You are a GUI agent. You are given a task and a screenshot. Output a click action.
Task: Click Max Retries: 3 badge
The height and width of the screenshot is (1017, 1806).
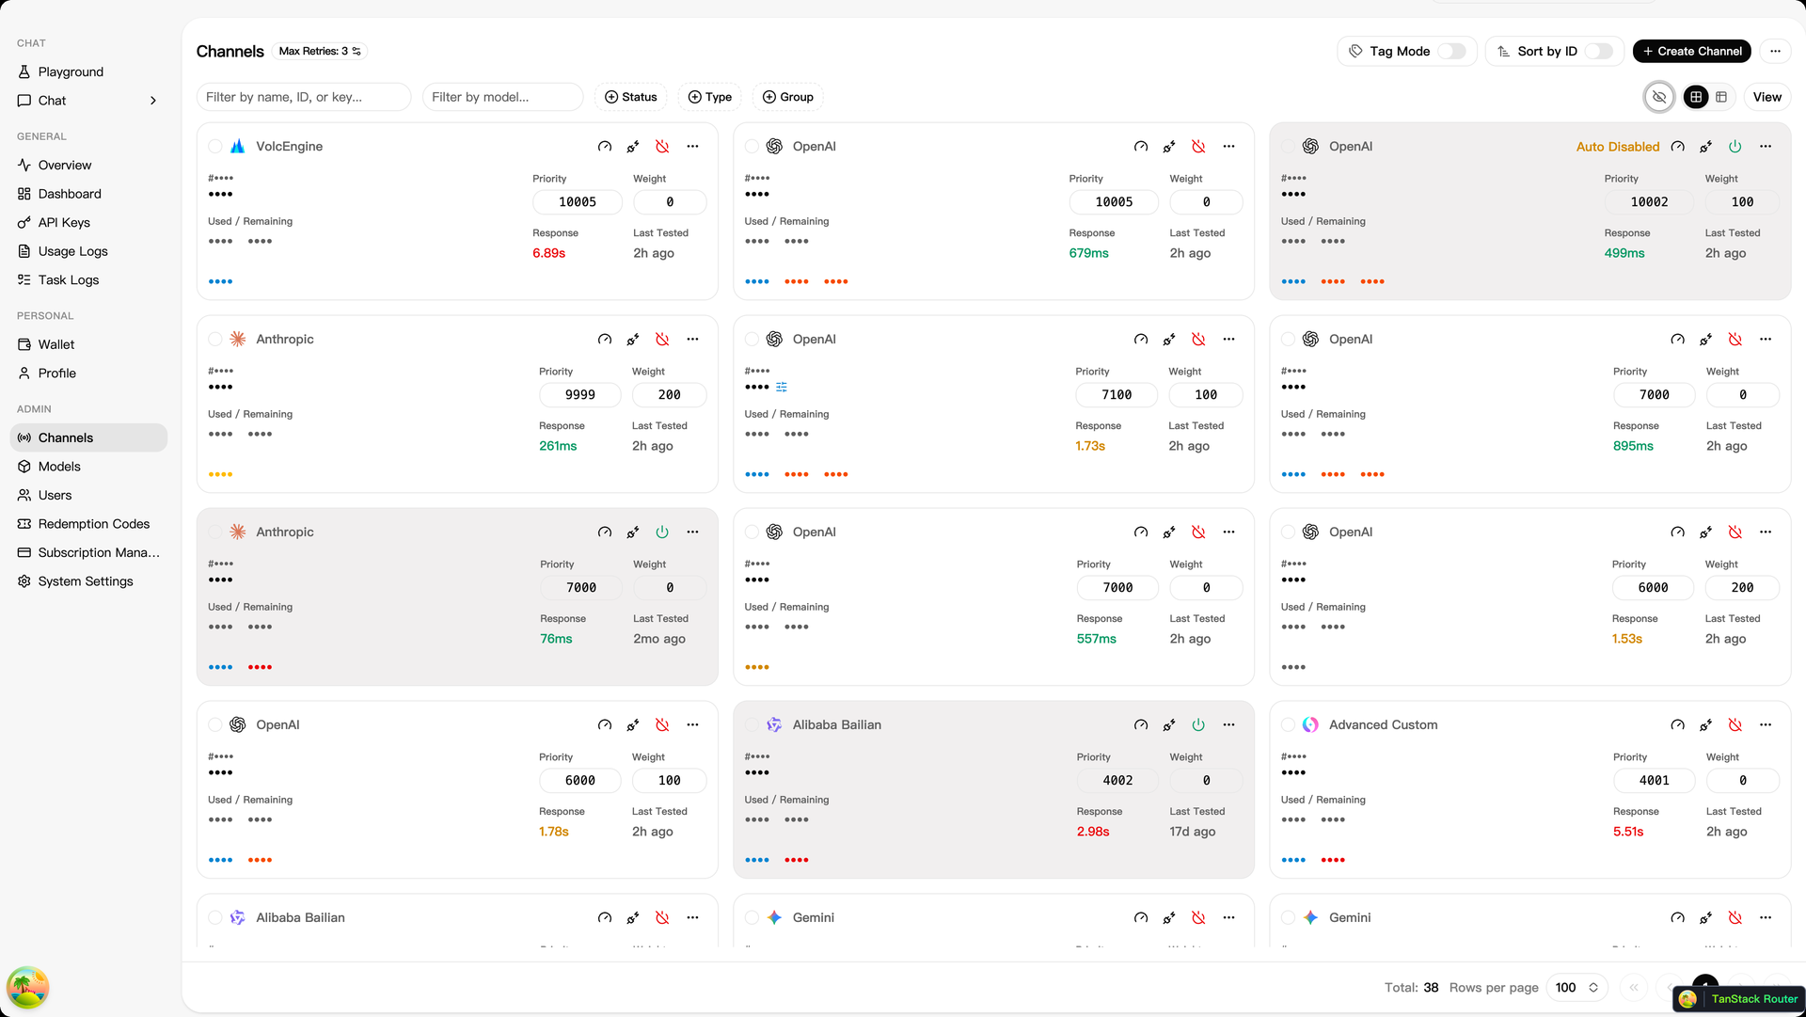[319, 52]
